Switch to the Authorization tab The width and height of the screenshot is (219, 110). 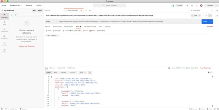pyautogui.click(x=57, y=26)
